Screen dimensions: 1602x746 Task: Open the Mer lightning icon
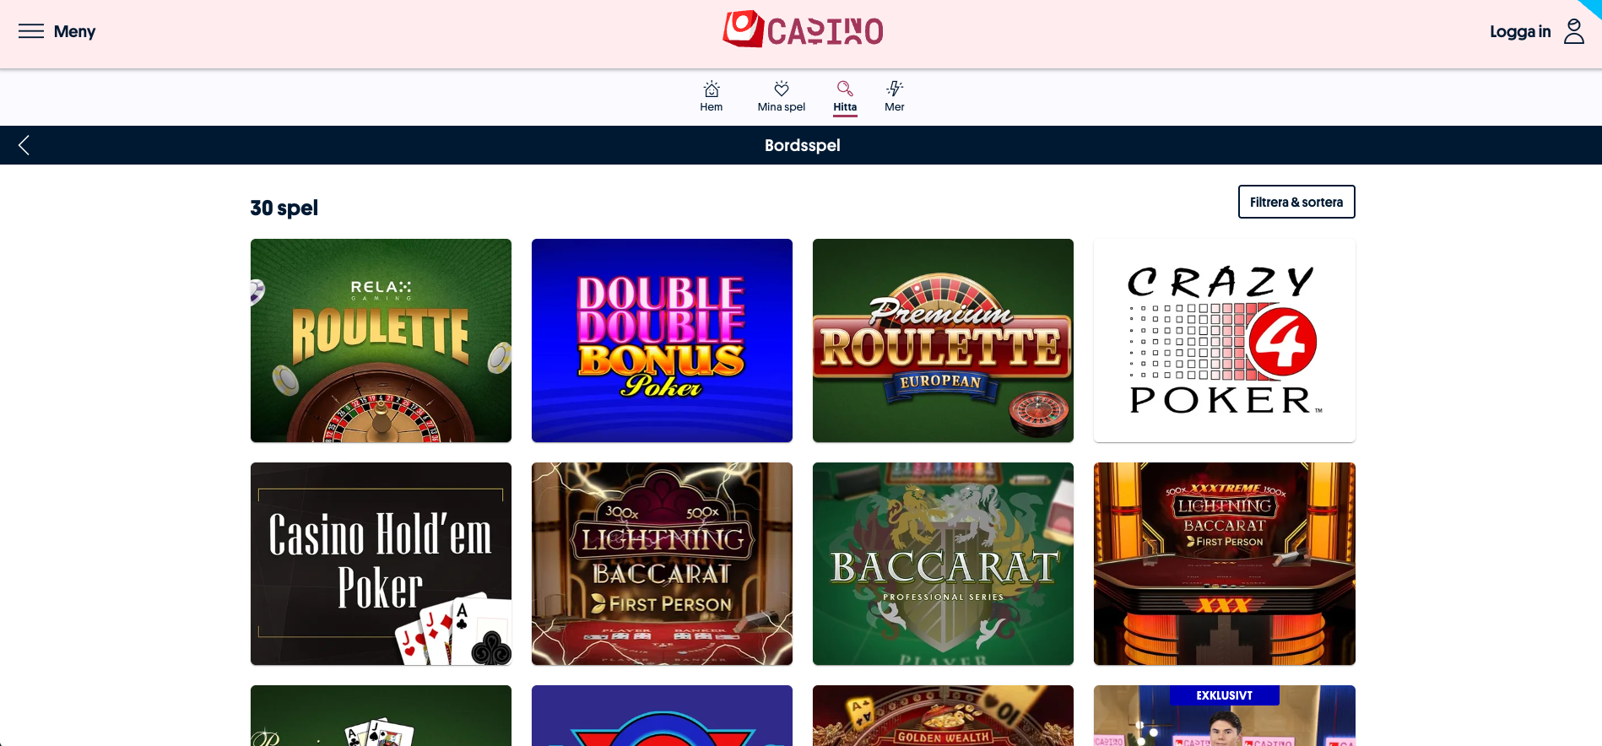coord(895,89)
